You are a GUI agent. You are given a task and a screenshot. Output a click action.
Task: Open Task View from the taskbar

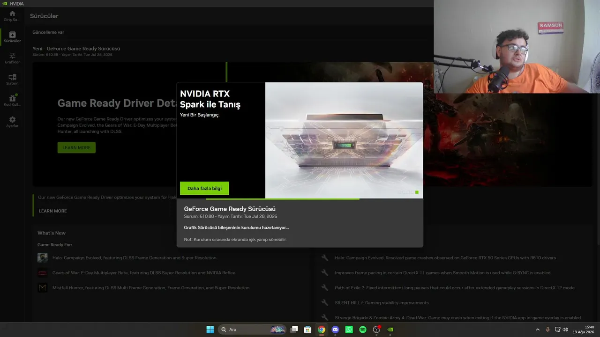[294, 330]
